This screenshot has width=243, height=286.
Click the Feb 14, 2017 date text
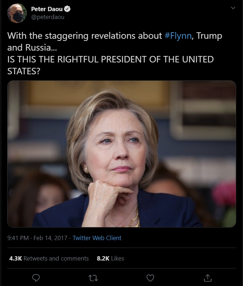point(50,238)
